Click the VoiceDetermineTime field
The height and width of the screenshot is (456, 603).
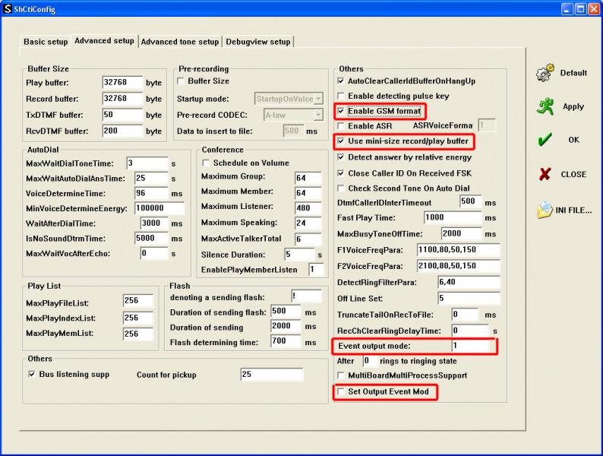point(152,193)
